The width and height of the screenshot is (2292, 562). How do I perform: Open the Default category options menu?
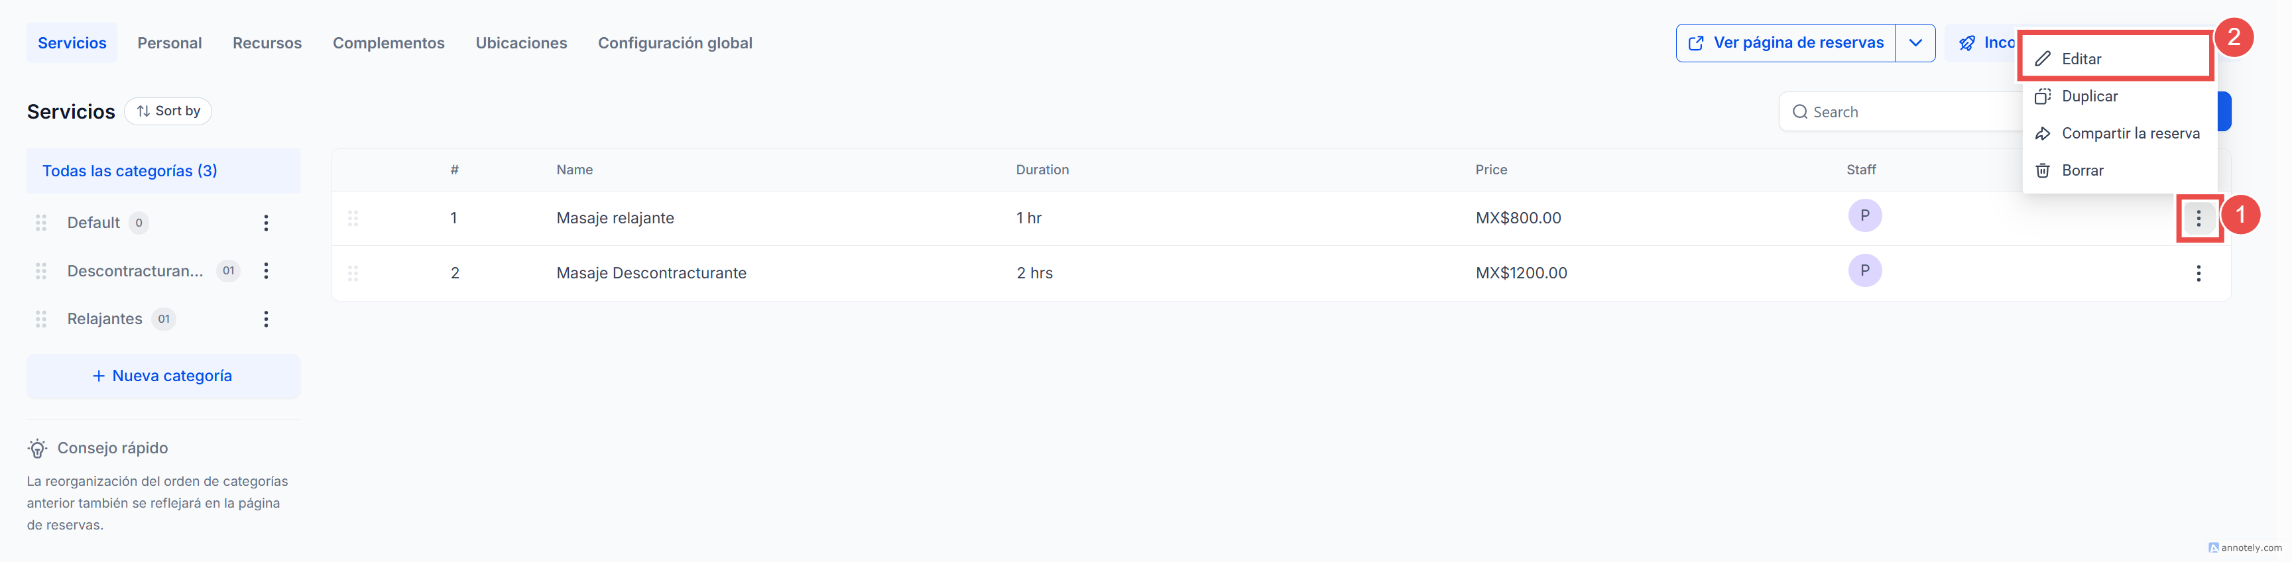click(x=265, y=223)
